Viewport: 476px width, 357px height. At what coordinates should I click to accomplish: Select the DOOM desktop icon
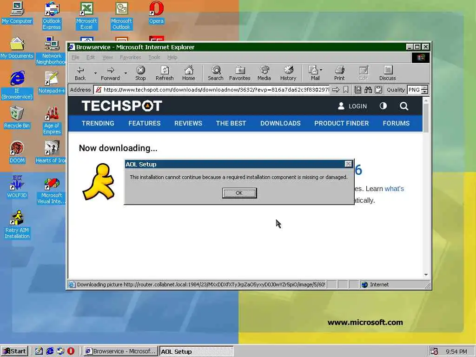click(x=17, y=152)
